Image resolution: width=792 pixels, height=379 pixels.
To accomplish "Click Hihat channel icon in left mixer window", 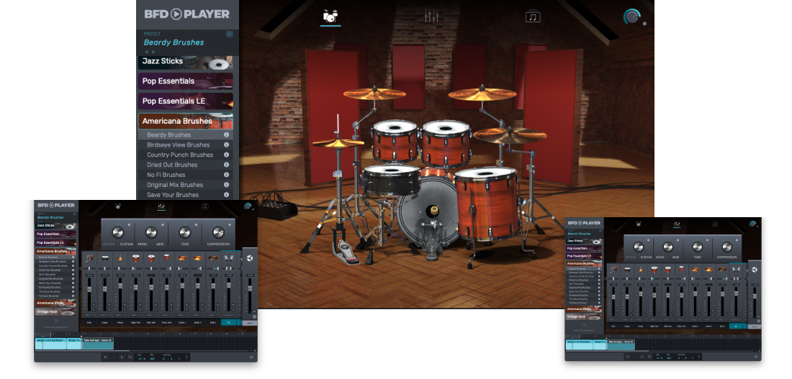I will 120,258.
